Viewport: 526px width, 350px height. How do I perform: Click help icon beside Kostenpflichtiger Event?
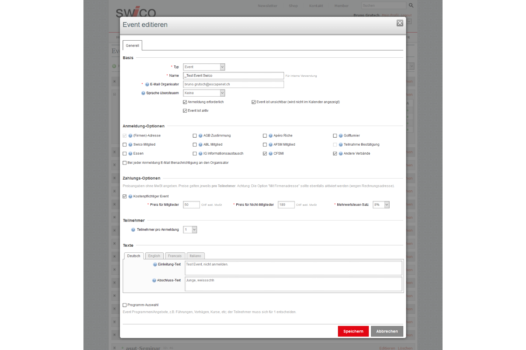(130, 196)
